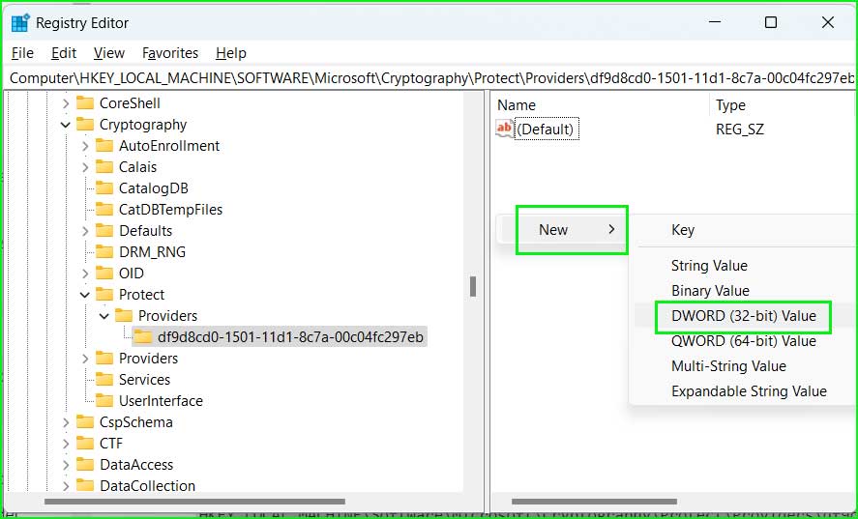This screenshot has height=519, width=858.
Task: Expand the DataCollection tree node
Action: [x=66, y=486]
